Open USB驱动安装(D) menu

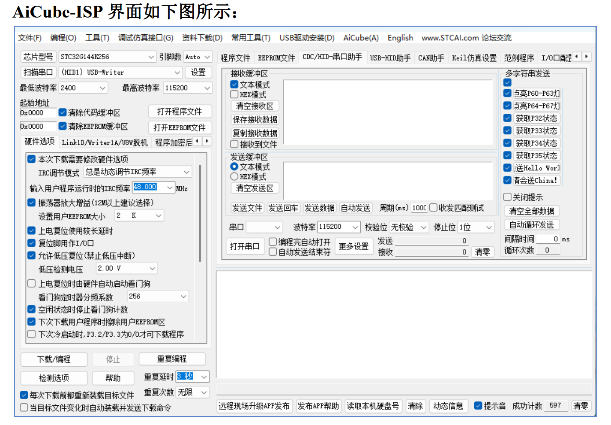coord(307,38)
